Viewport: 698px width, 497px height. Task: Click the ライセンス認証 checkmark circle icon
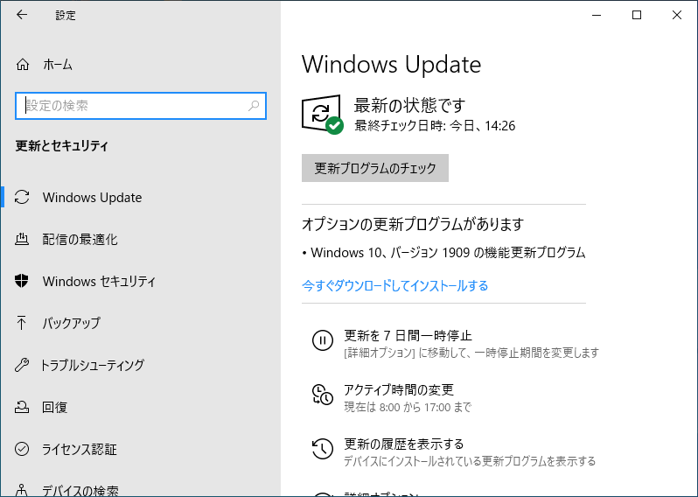(22, 449)
